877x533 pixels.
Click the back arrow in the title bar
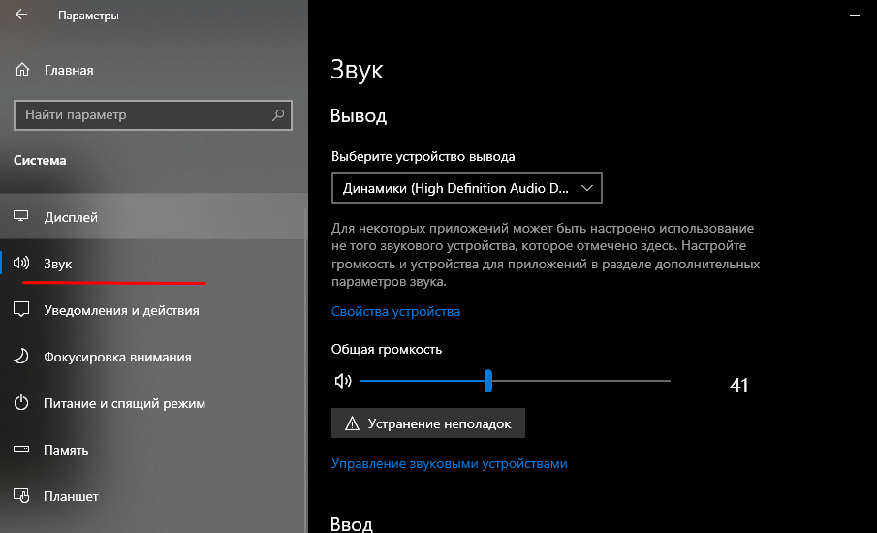pyautogui.click(x=21, y=16)
